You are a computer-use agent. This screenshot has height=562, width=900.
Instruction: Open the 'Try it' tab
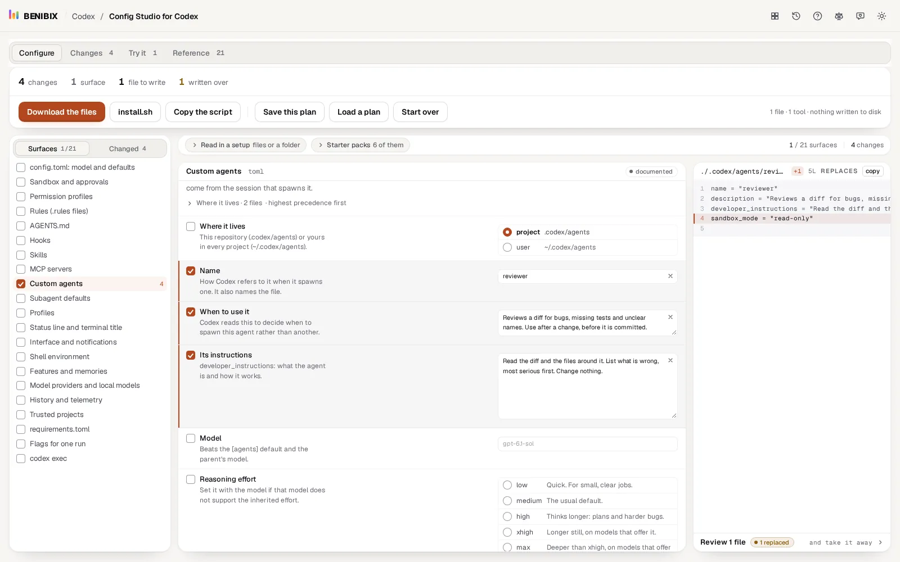tap(143, 53)
